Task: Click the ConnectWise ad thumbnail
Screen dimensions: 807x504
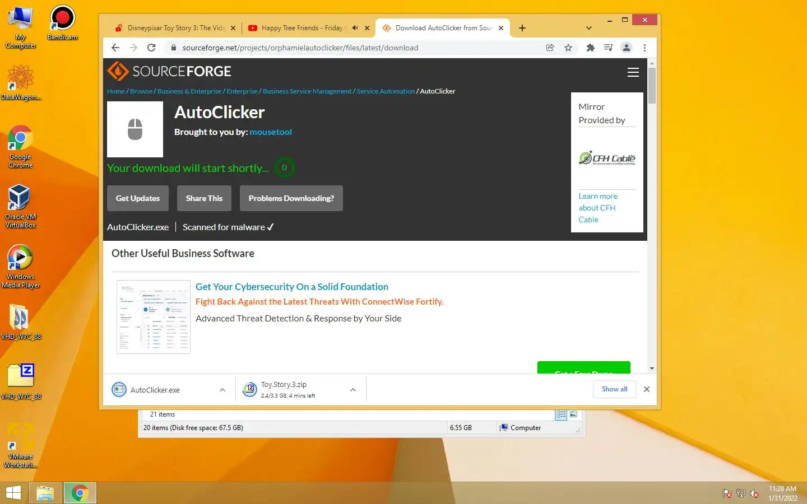Action: click(x=154, y=317)
